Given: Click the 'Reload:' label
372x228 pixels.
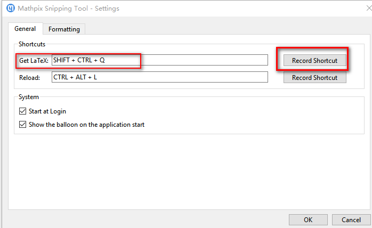Looking at the screenshot, I should (x=30, y=78).
